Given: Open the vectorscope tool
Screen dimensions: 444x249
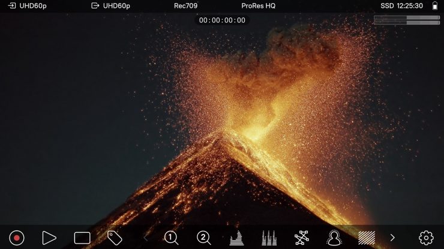Looking at the screenshot, I should 301,238.
